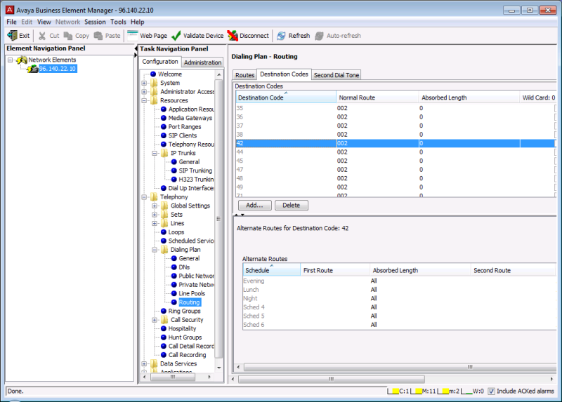Switch to the Administration tab
Screen dimensions: 562x402
[x=202, y=62]
